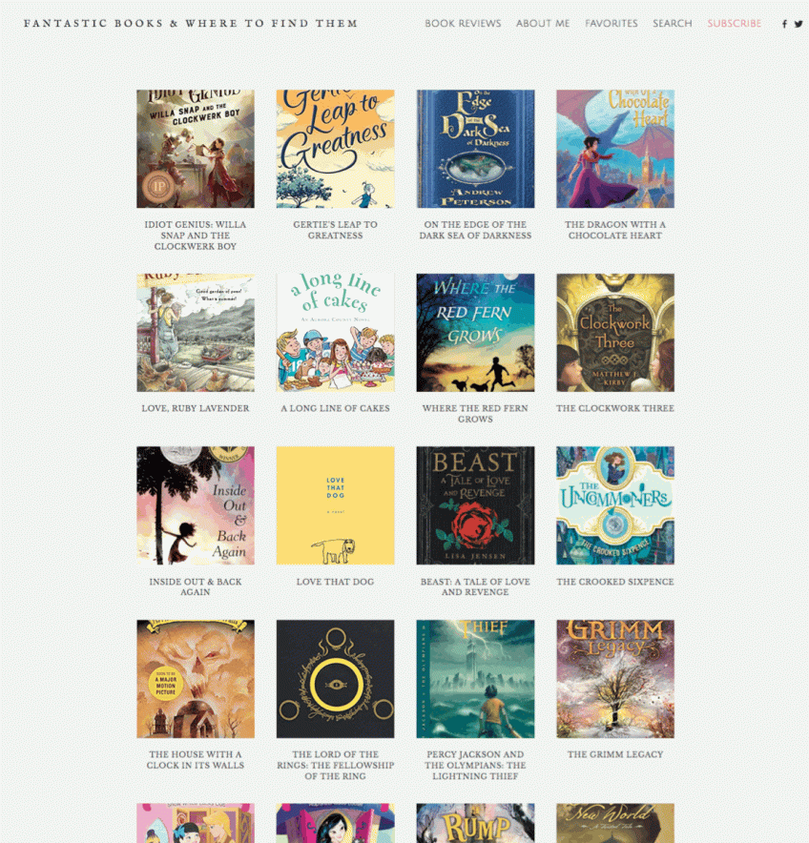
Task: Open the Idiot Genius Willa Snap cover
Action: point(196,149)
